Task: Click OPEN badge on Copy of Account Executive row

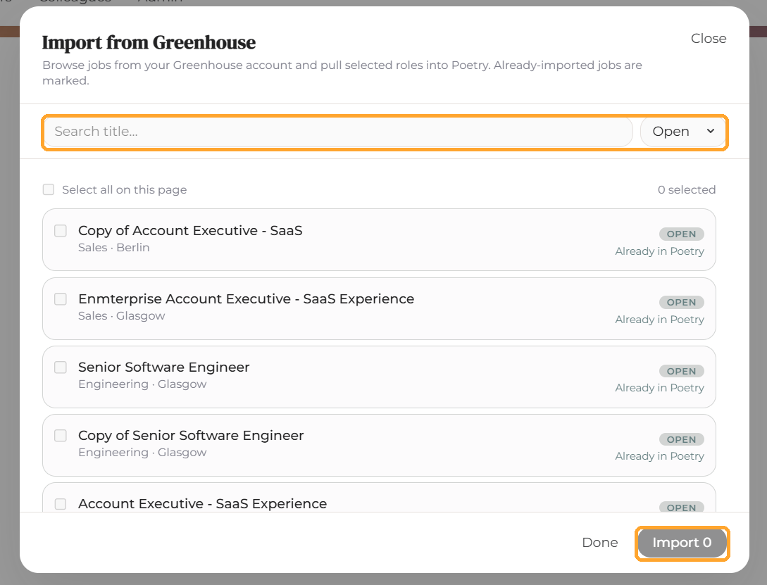Action: [681, 234]
